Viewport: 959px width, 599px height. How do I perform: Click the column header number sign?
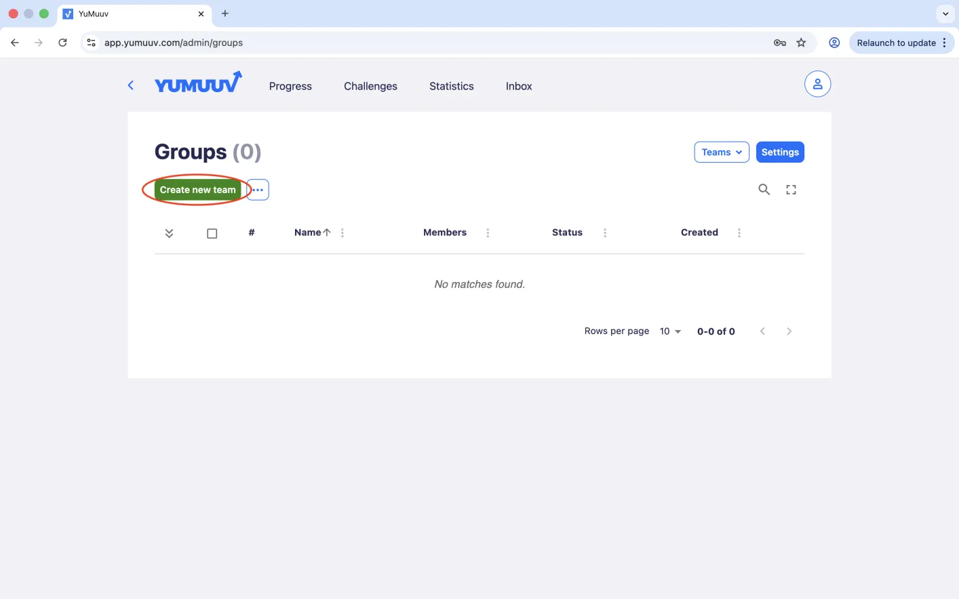tap(252, 232)
